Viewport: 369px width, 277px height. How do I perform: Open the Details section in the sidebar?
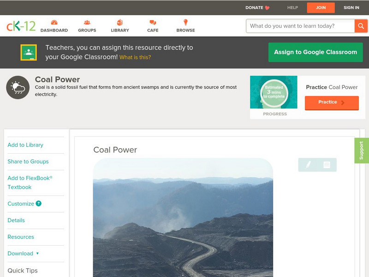coord(16,220)
